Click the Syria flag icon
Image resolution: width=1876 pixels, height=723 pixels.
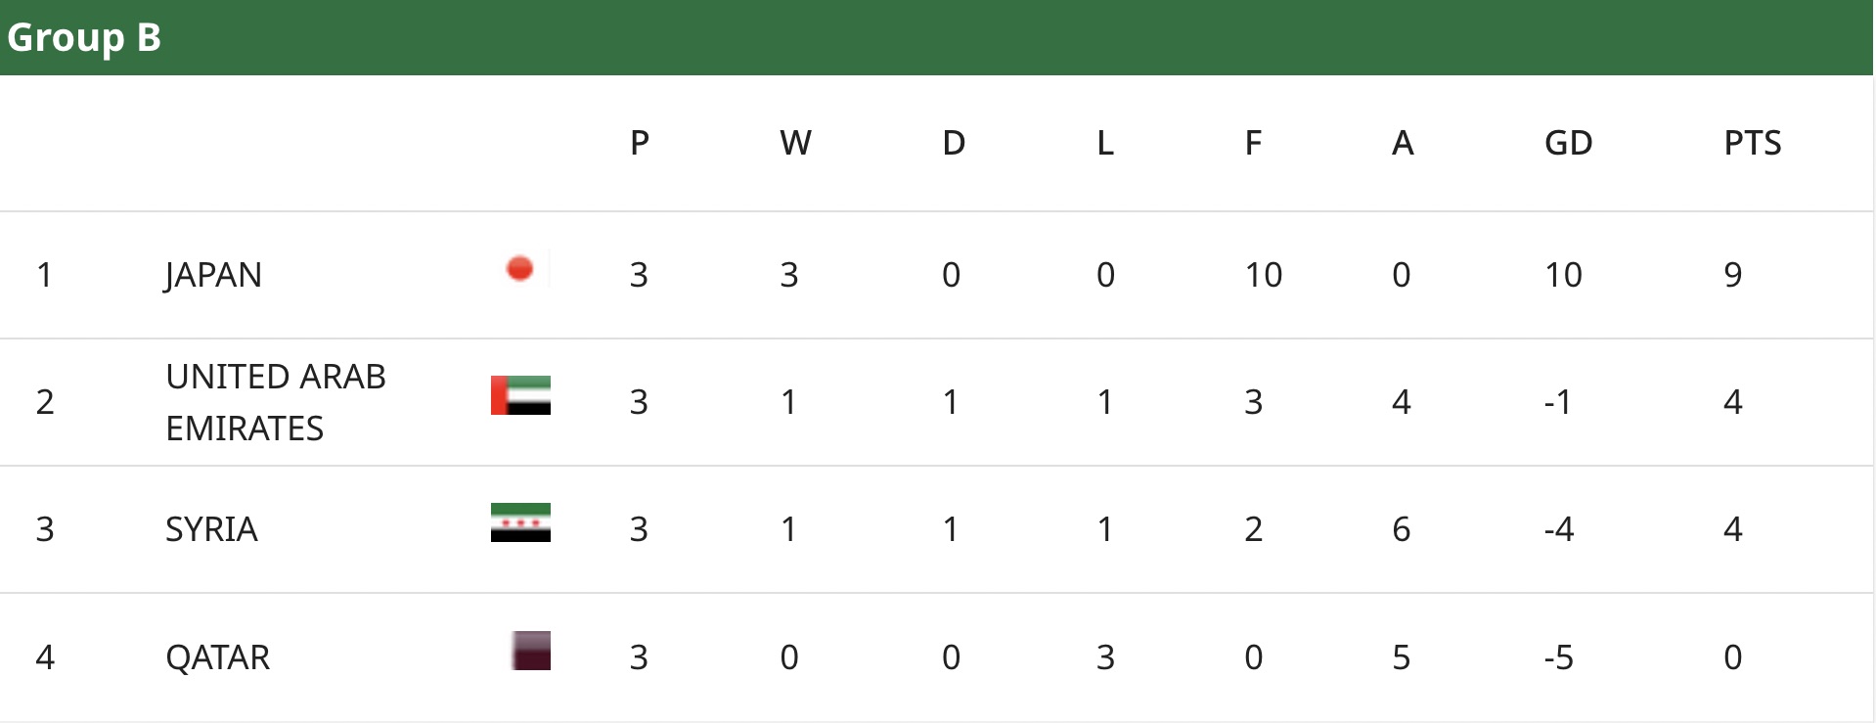click(520, 522)
